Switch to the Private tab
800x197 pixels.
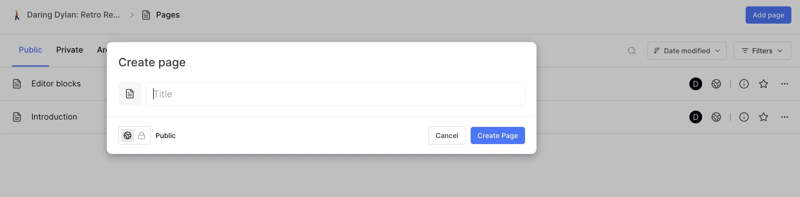69,50
